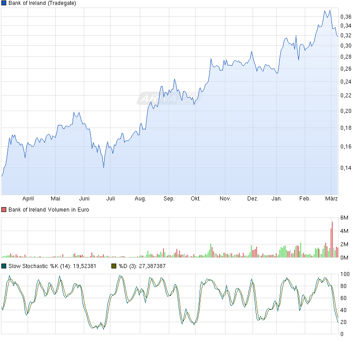Click the 2M volume axis label
This screenshot has width=364, height=340.
(344, 244)
